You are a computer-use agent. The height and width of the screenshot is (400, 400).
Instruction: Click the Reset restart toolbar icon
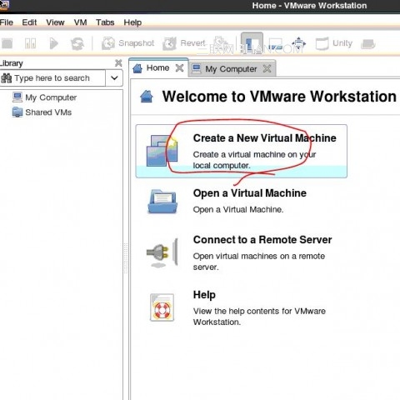pyautogui.click(x=77, y=43)
